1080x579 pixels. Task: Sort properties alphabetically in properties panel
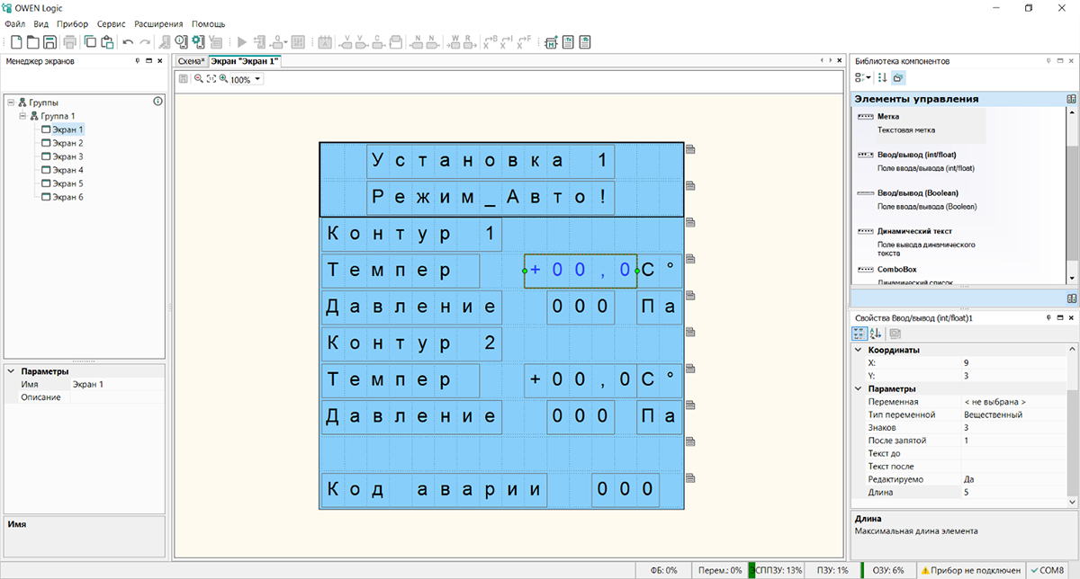877,334
